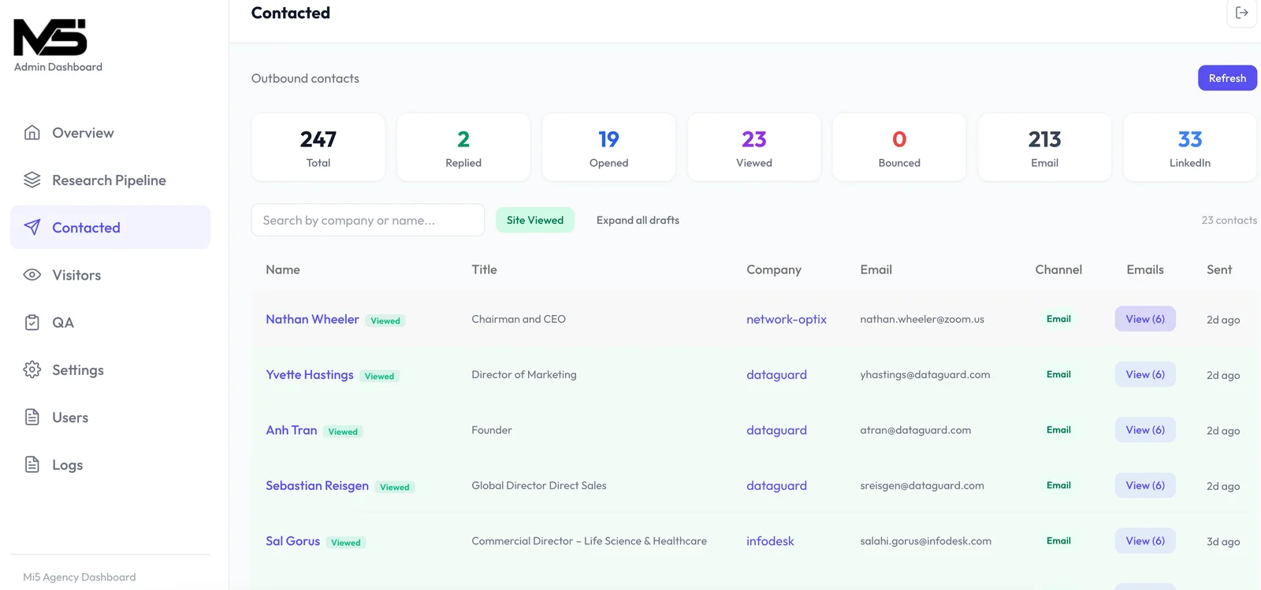Open the dataguard link in Yvette Hastings row
Screen dimensions: 1261x590
click(x=776, y=374)
